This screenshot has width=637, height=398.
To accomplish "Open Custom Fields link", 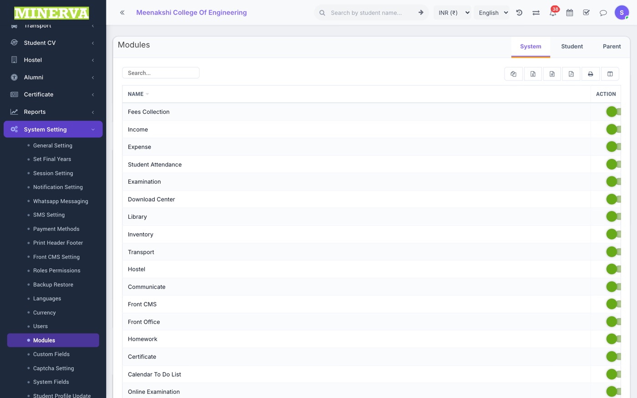I will 51,354.
